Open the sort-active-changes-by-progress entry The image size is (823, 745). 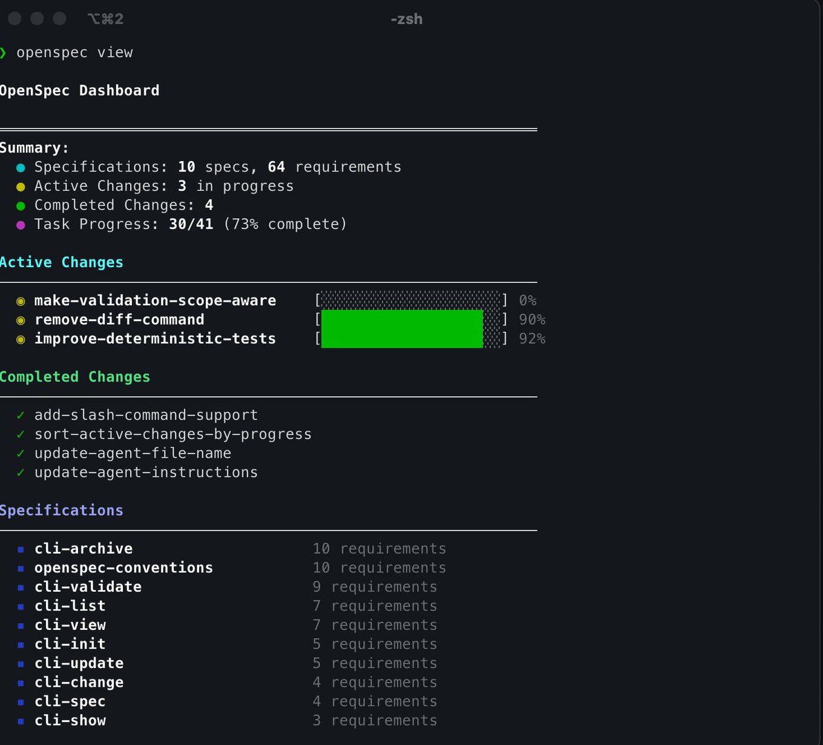coord(173,434)
